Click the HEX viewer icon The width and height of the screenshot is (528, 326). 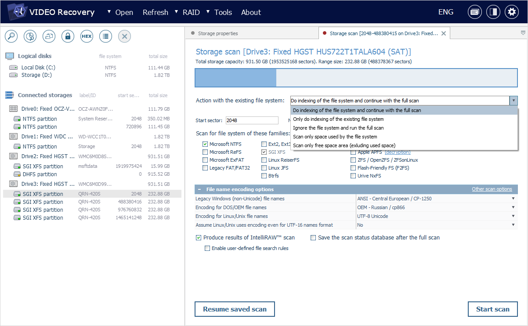coord(87,36)
